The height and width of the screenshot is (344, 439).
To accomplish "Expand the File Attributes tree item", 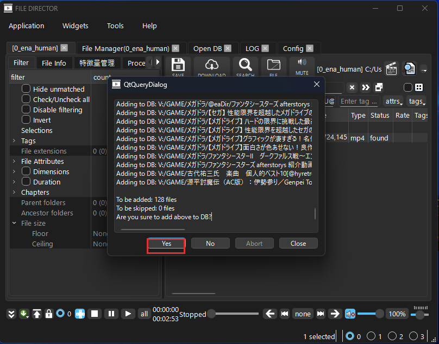I will [x=15, y=161].
